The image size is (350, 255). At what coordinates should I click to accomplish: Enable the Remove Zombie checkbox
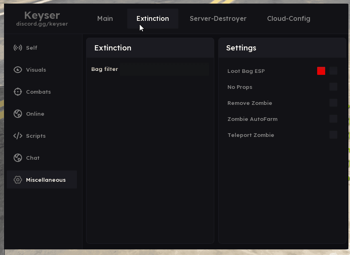(333, 103)
